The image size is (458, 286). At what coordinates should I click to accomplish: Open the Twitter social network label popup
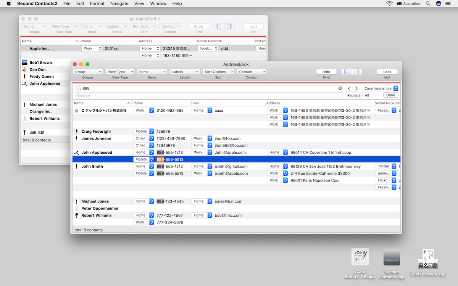[386, 166]
